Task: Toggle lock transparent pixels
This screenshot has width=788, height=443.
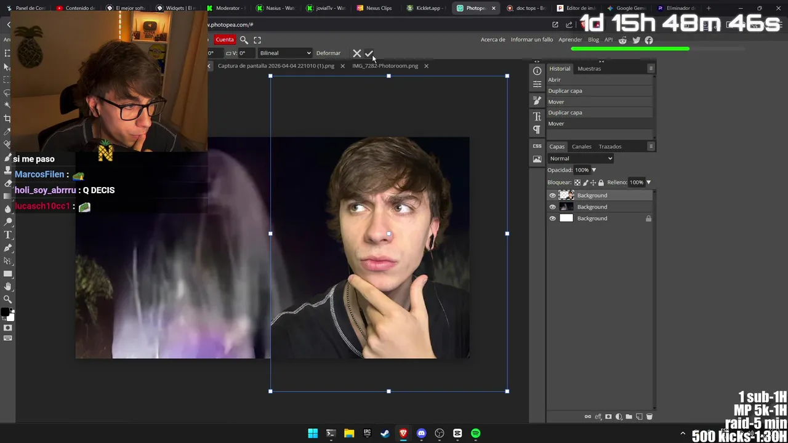Action: click(577, 183)
